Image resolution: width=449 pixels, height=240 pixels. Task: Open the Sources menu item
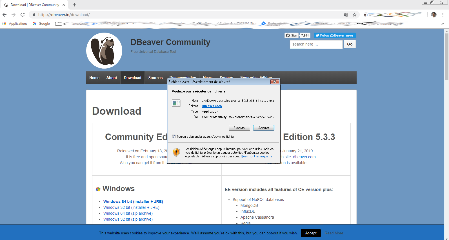155,78
